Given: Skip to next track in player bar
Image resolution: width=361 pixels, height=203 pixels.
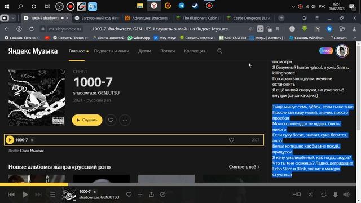Looking at the screenshot, I should [38, 195].
